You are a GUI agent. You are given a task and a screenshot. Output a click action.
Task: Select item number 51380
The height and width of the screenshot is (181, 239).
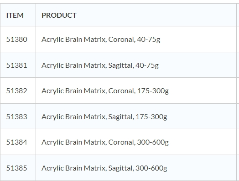17,40
